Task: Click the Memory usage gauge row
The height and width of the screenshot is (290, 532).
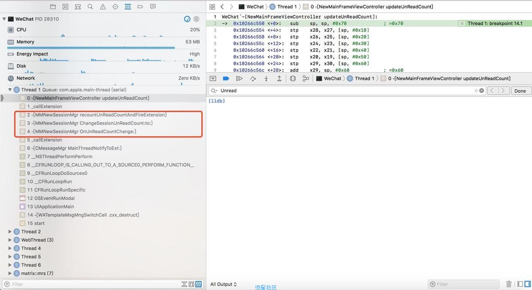Action: pos(103,42)
